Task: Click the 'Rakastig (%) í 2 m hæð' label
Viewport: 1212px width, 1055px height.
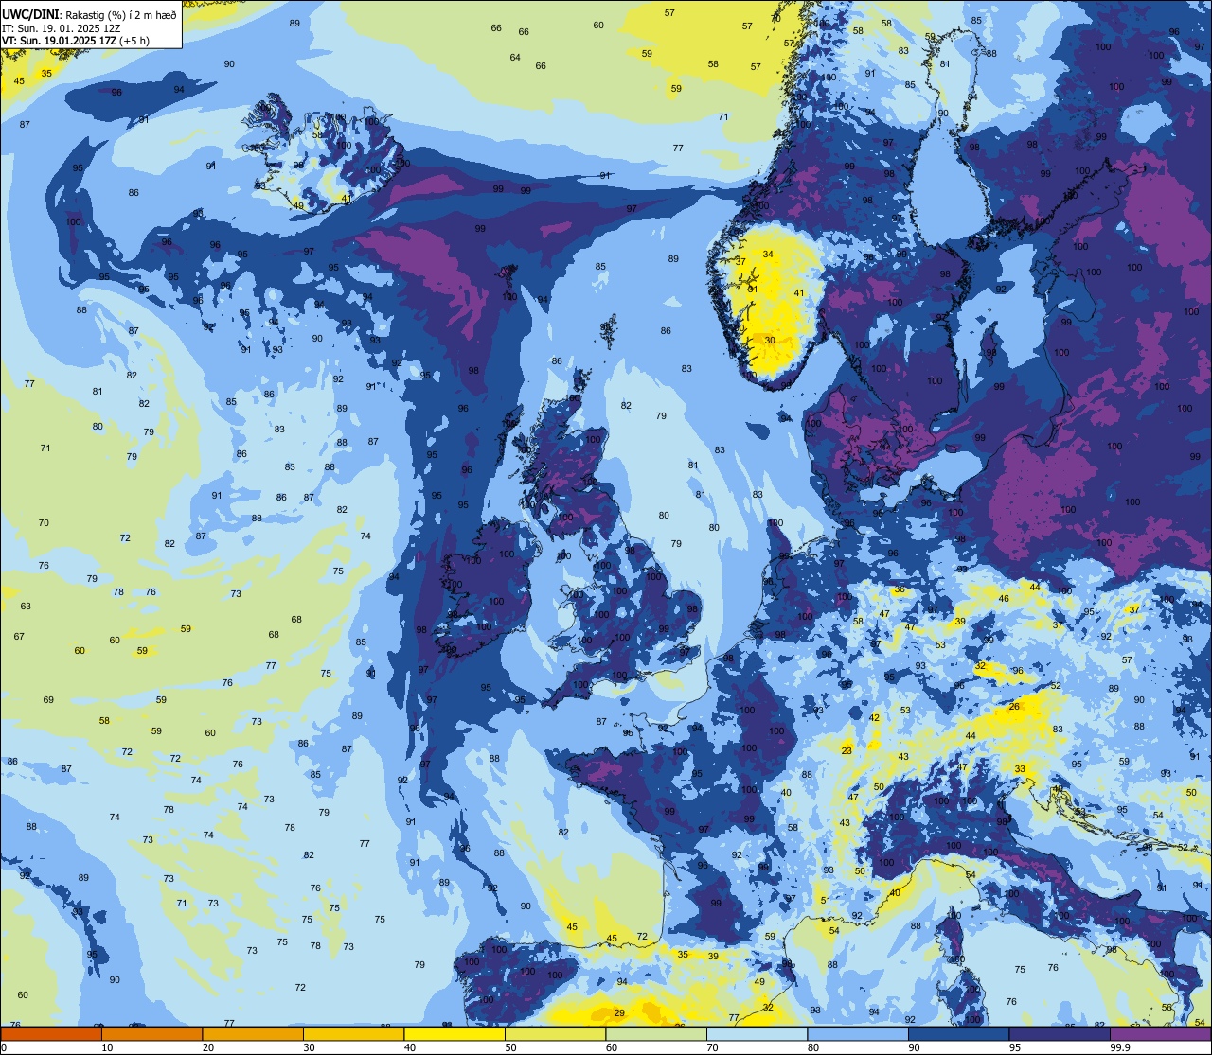Action: [x=119, y=14]
